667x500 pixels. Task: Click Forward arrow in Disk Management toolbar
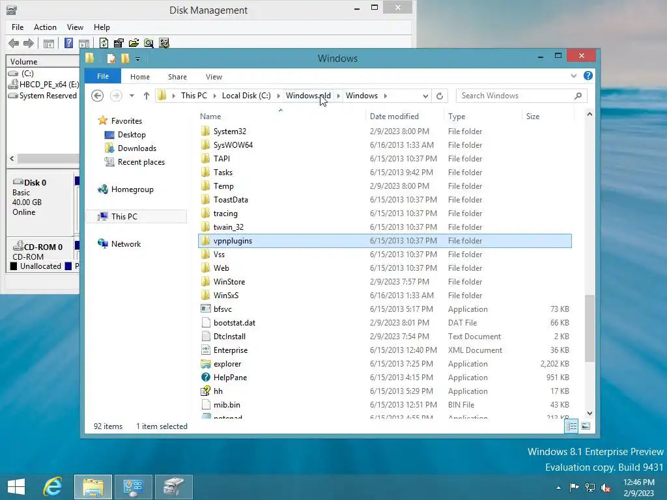[29, 43]
